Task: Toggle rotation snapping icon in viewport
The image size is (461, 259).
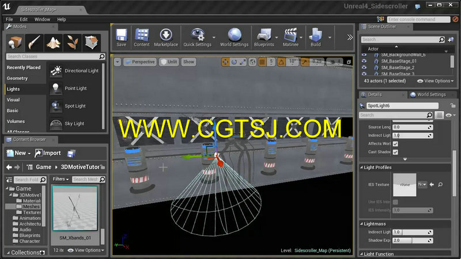Action: pos(281,62)
